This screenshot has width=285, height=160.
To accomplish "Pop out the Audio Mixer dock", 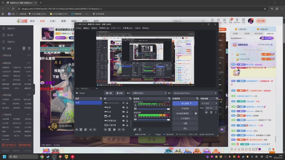I will click(169, 98).
